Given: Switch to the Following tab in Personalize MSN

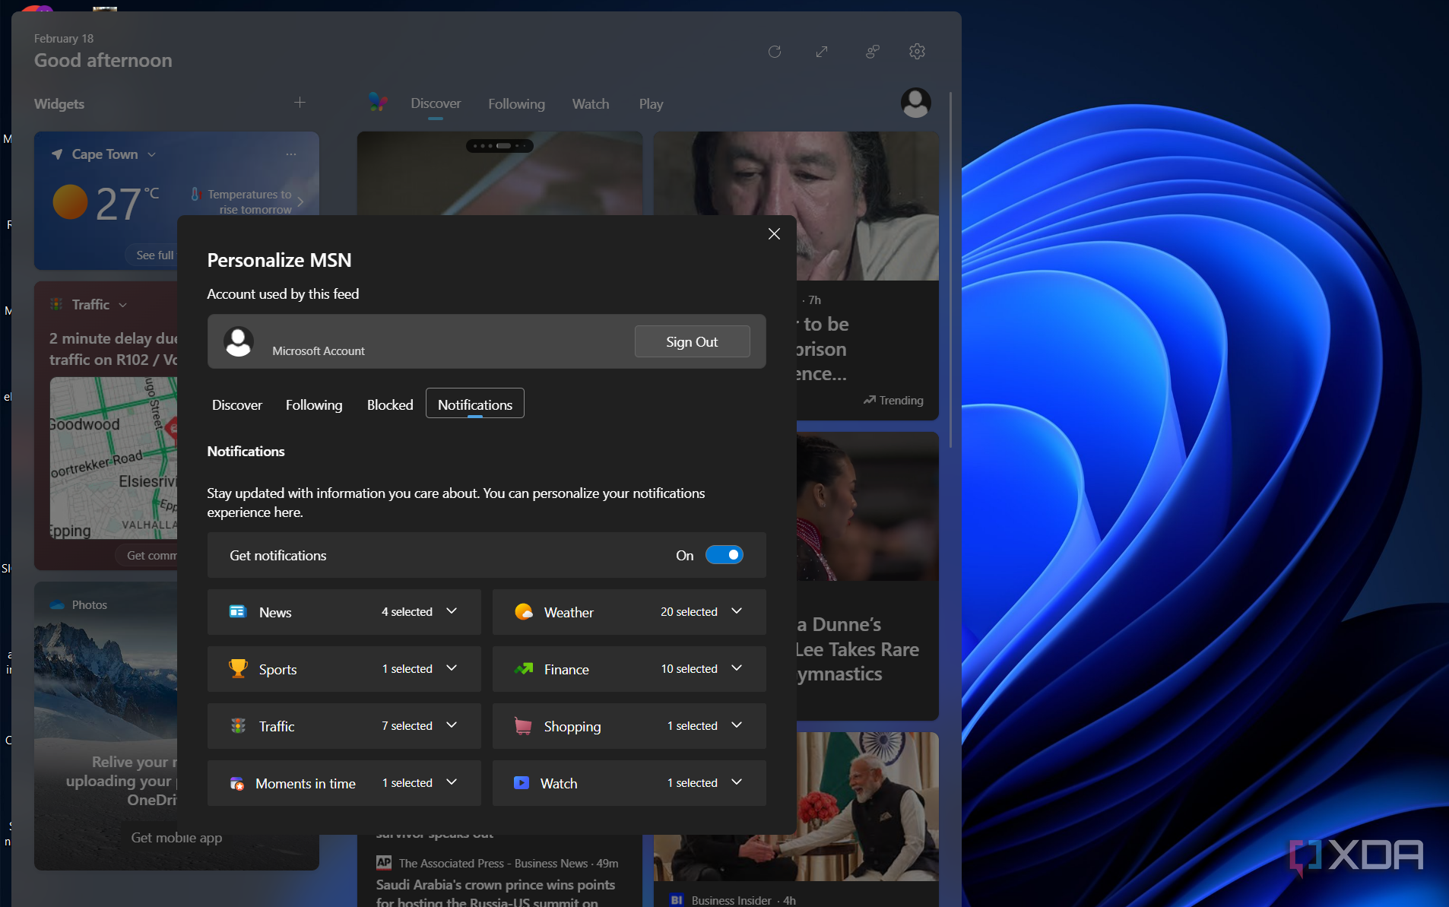Looking at the screenshot, I should (x=314, y=404).
